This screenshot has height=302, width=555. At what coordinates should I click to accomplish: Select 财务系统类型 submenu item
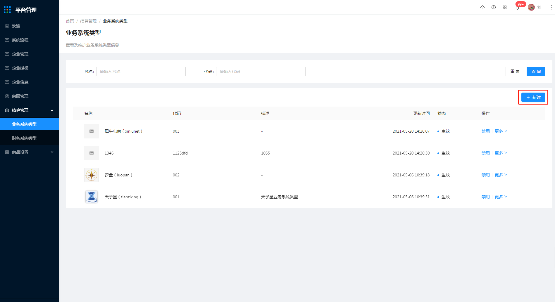29,138
